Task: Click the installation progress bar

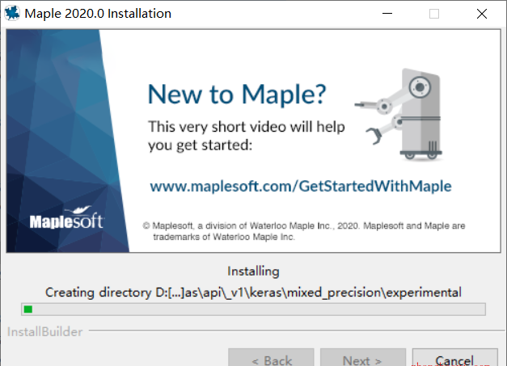Action: (x=254, y=309)
